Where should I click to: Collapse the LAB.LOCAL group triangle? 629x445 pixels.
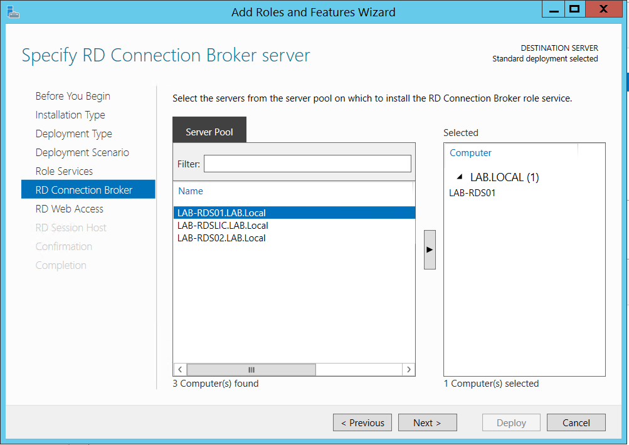tap(460, 177)
